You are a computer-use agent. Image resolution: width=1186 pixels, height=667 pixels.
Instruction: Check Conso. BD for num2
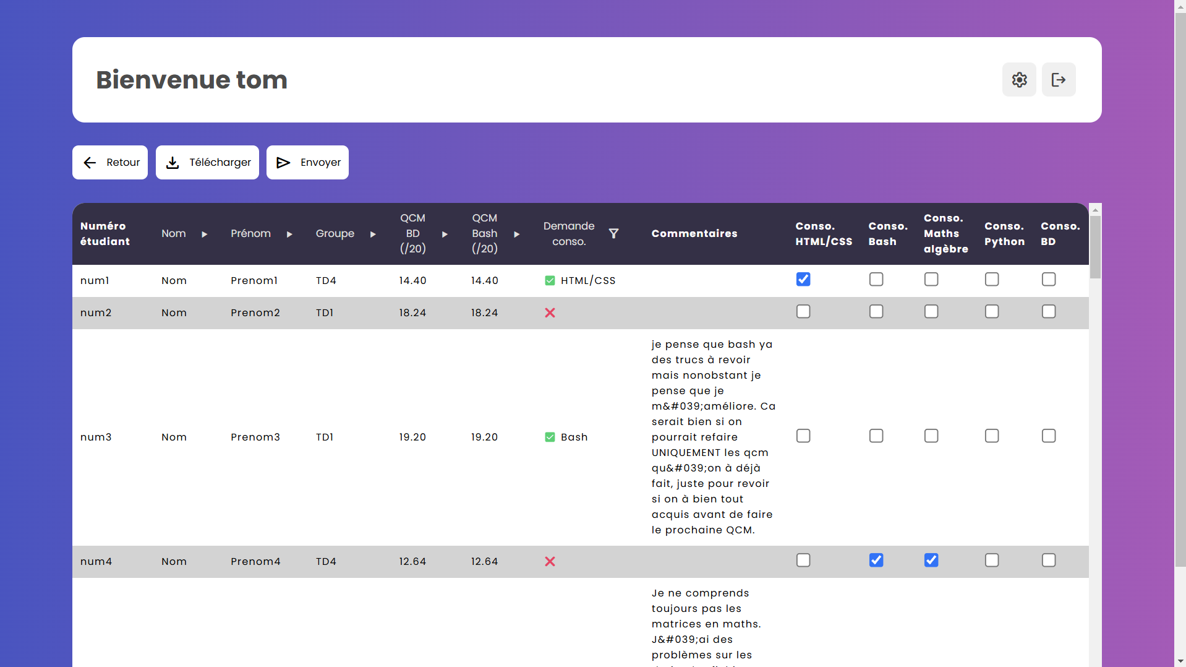point(1048,311)
